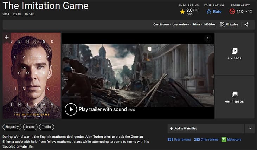Play the trailer with sound
Screen dimensions: 257x150
tap(71, 109)
